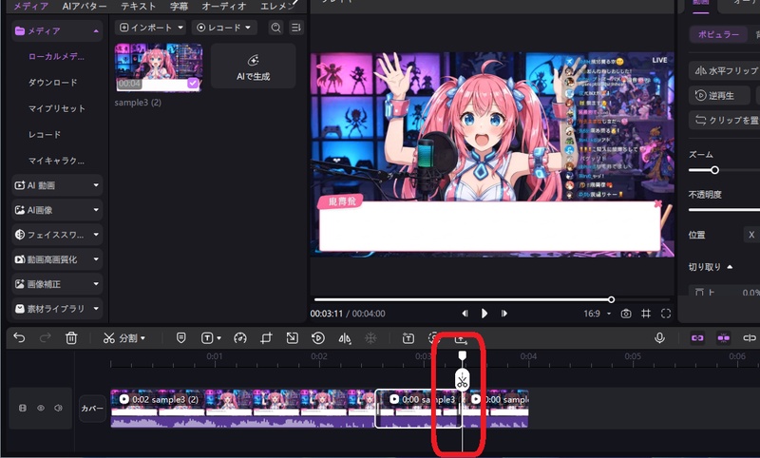Start voiceover with the microphone icon
This screenshot has height=458, width=760.
[x=659, y=338]
